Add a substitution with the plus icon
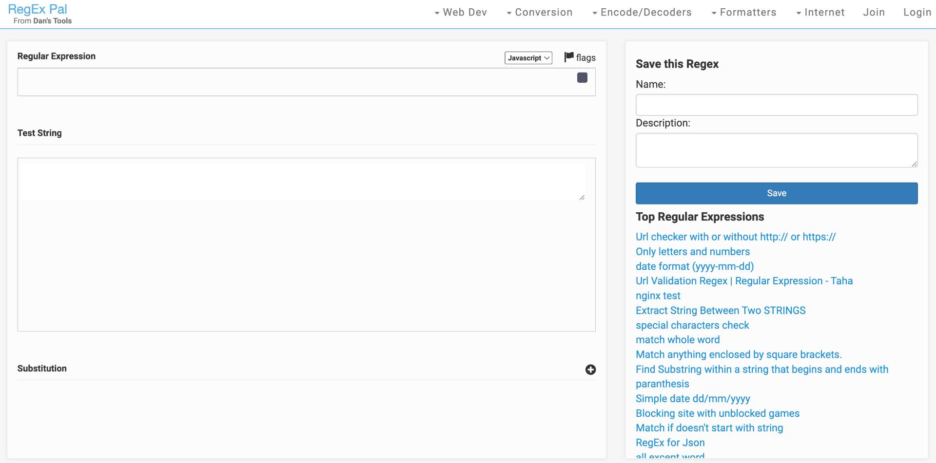936x463 pixels. [x=590, y=370]
